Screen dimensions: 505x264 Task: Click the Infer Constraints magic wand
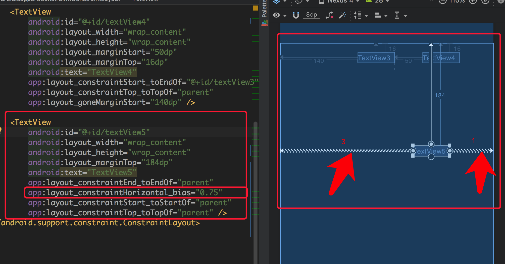(342, 15)
